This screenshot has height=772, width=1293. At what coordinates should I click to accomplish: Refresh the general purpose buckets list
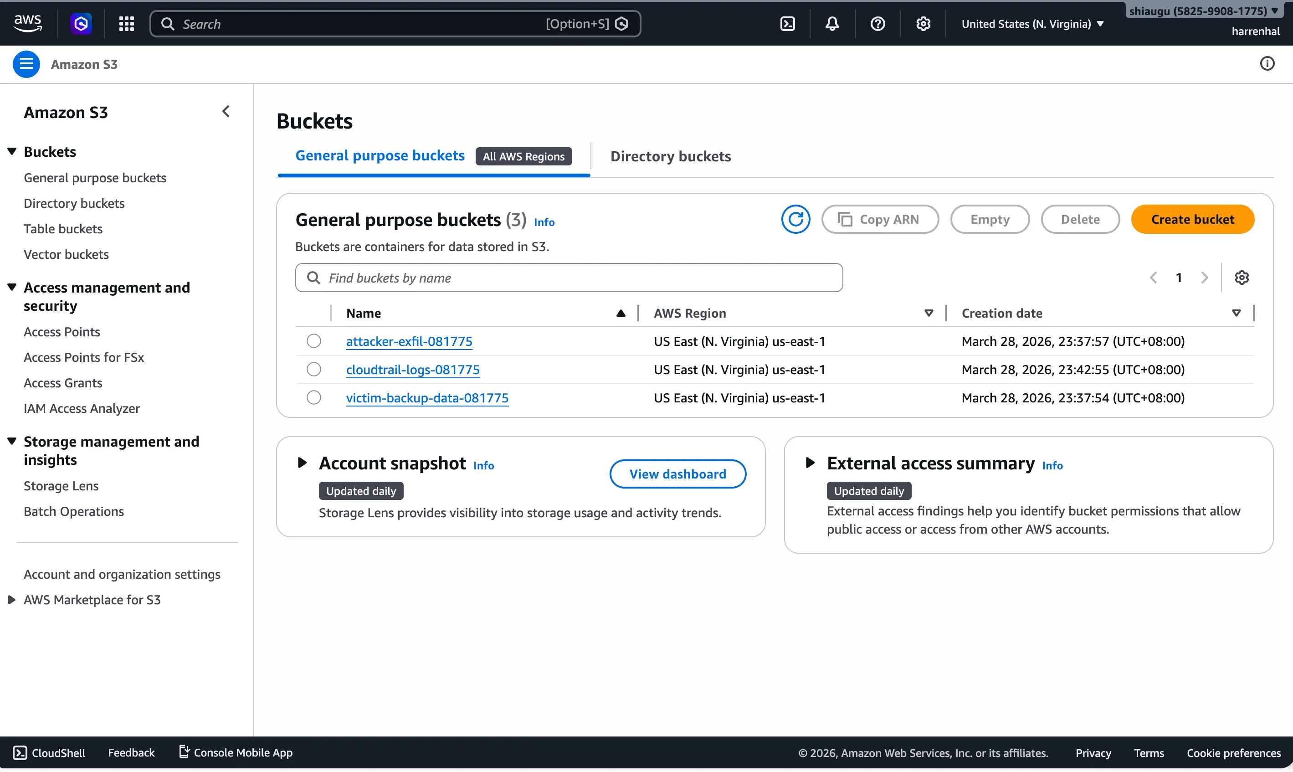[795, 219]
